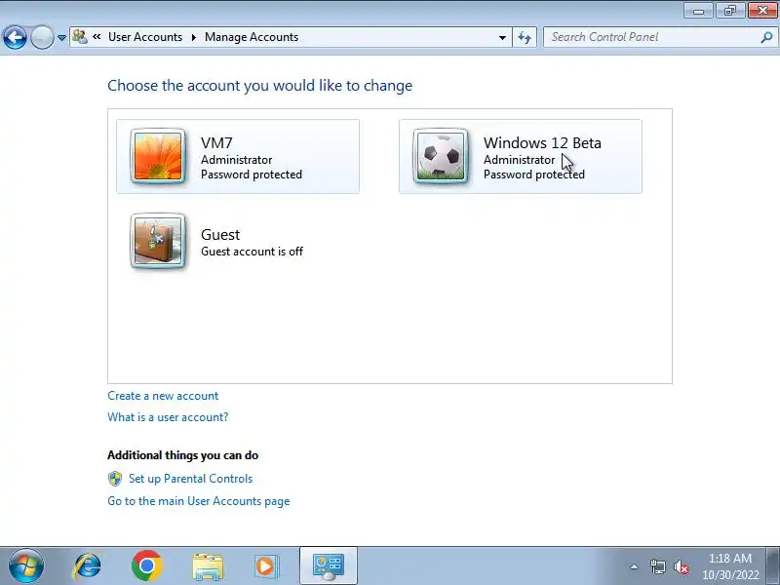
Task: Open Windows Explorer from taskbar
Action: [208, 566]
